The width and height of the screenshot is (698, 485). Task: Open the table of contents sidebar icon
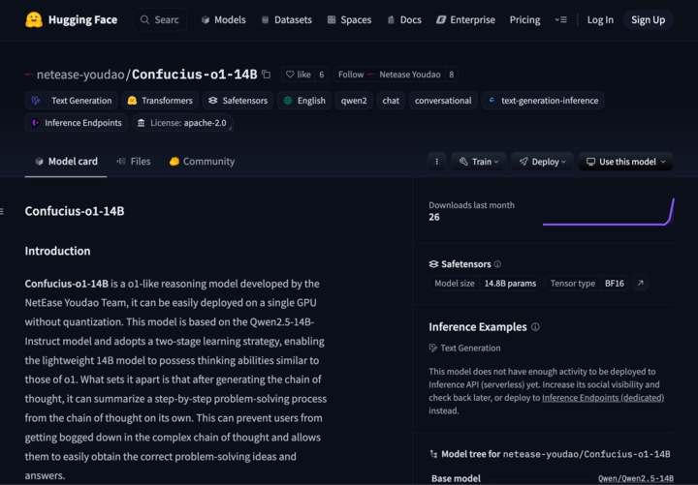[2, 211]
